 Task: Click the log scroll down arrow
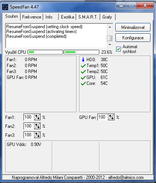click(x=110, y=45)
